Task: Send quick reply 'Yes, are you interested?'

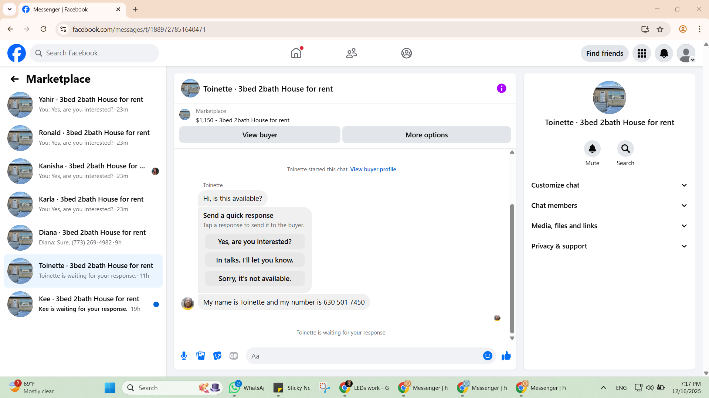Action: 255,242
